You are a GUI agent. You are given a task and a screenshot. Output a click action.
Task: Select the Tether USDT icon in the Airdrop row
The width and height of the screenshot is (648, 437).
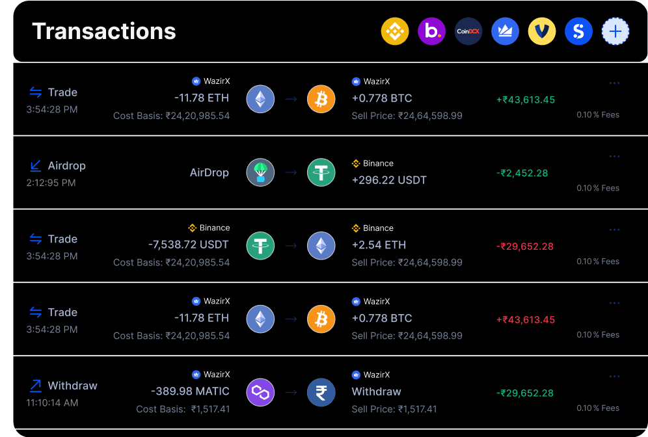coord(321,172)
